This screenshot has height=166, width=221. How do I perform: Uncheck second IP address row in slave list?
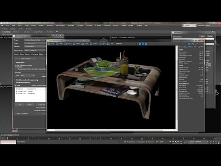pyautogui.click(x=17, y=93)
